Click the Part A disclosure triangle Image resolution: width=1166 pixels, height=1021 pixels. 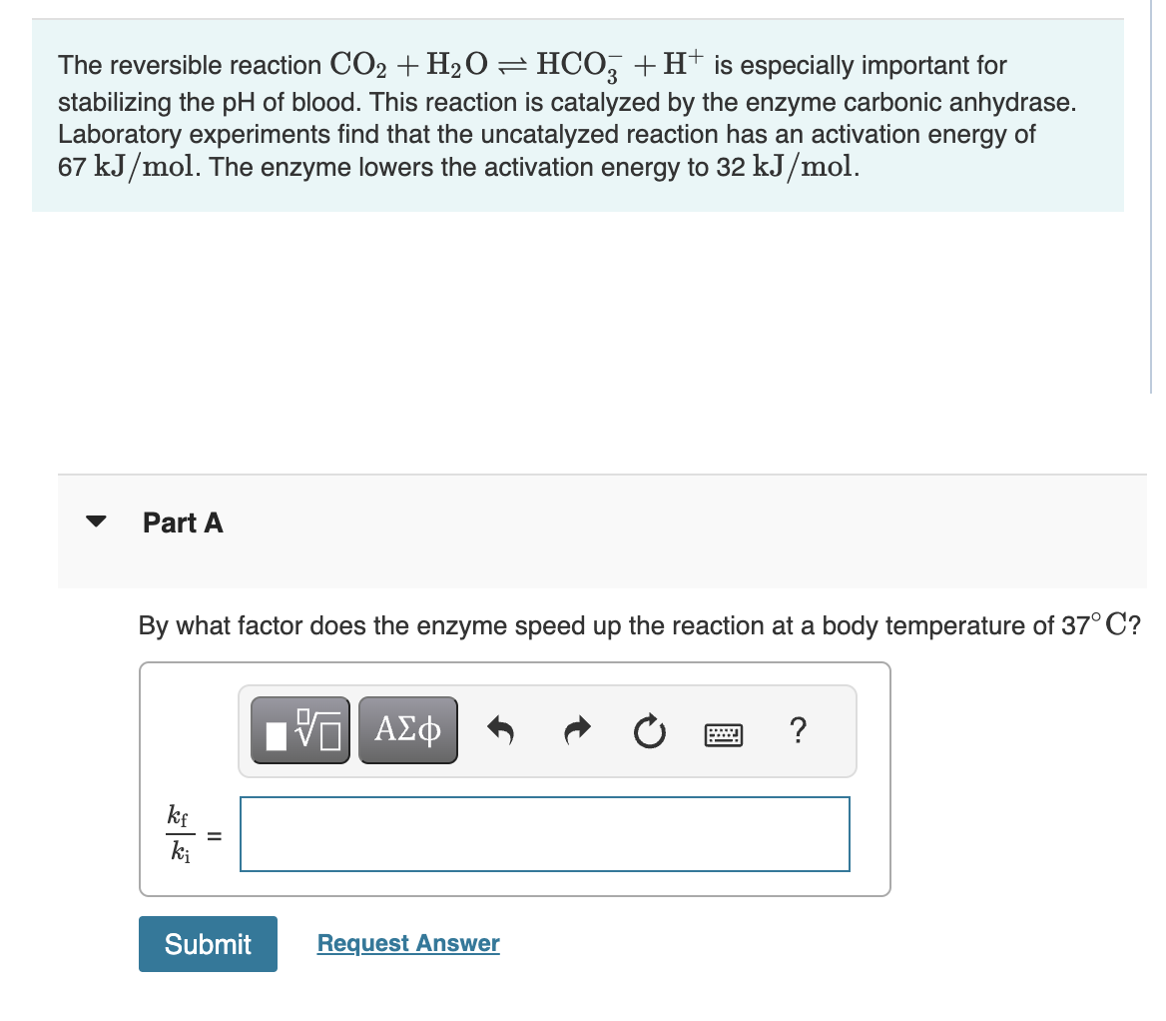point(96,520)
